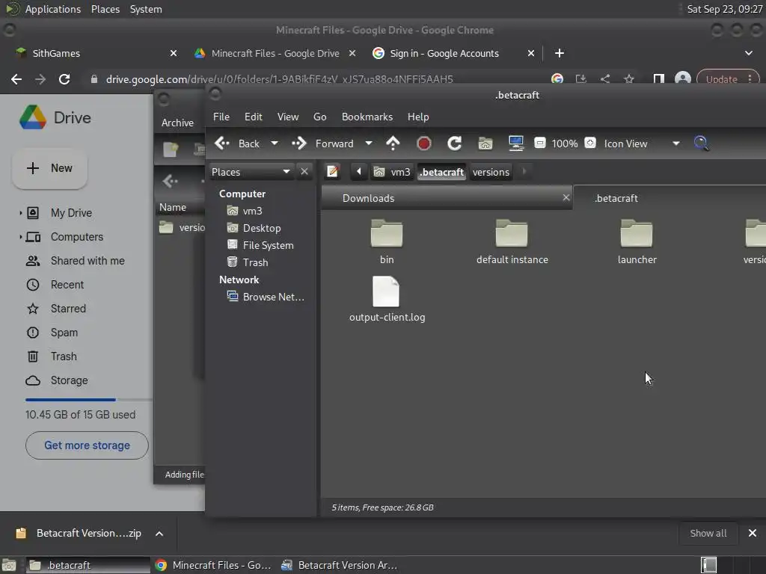Screen dimensions: 766x574
Task: Open the Edit menu in file manager
Action: (x=253, y=117)
